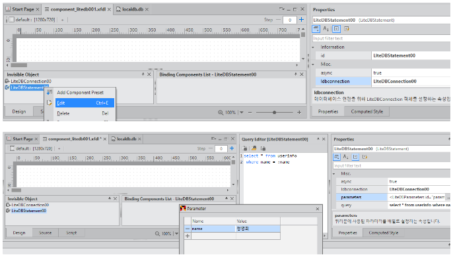Click the layout icon beside default in upper screenshot
Viewport: 453px width, 257px height.
11,20
